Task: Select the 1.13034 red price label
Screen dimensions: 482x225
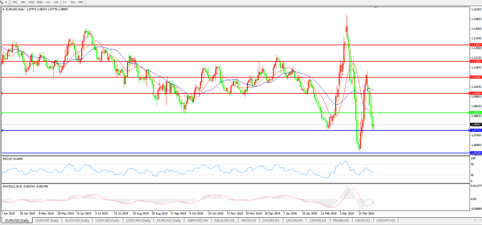Action: click(x=476, y=45)
